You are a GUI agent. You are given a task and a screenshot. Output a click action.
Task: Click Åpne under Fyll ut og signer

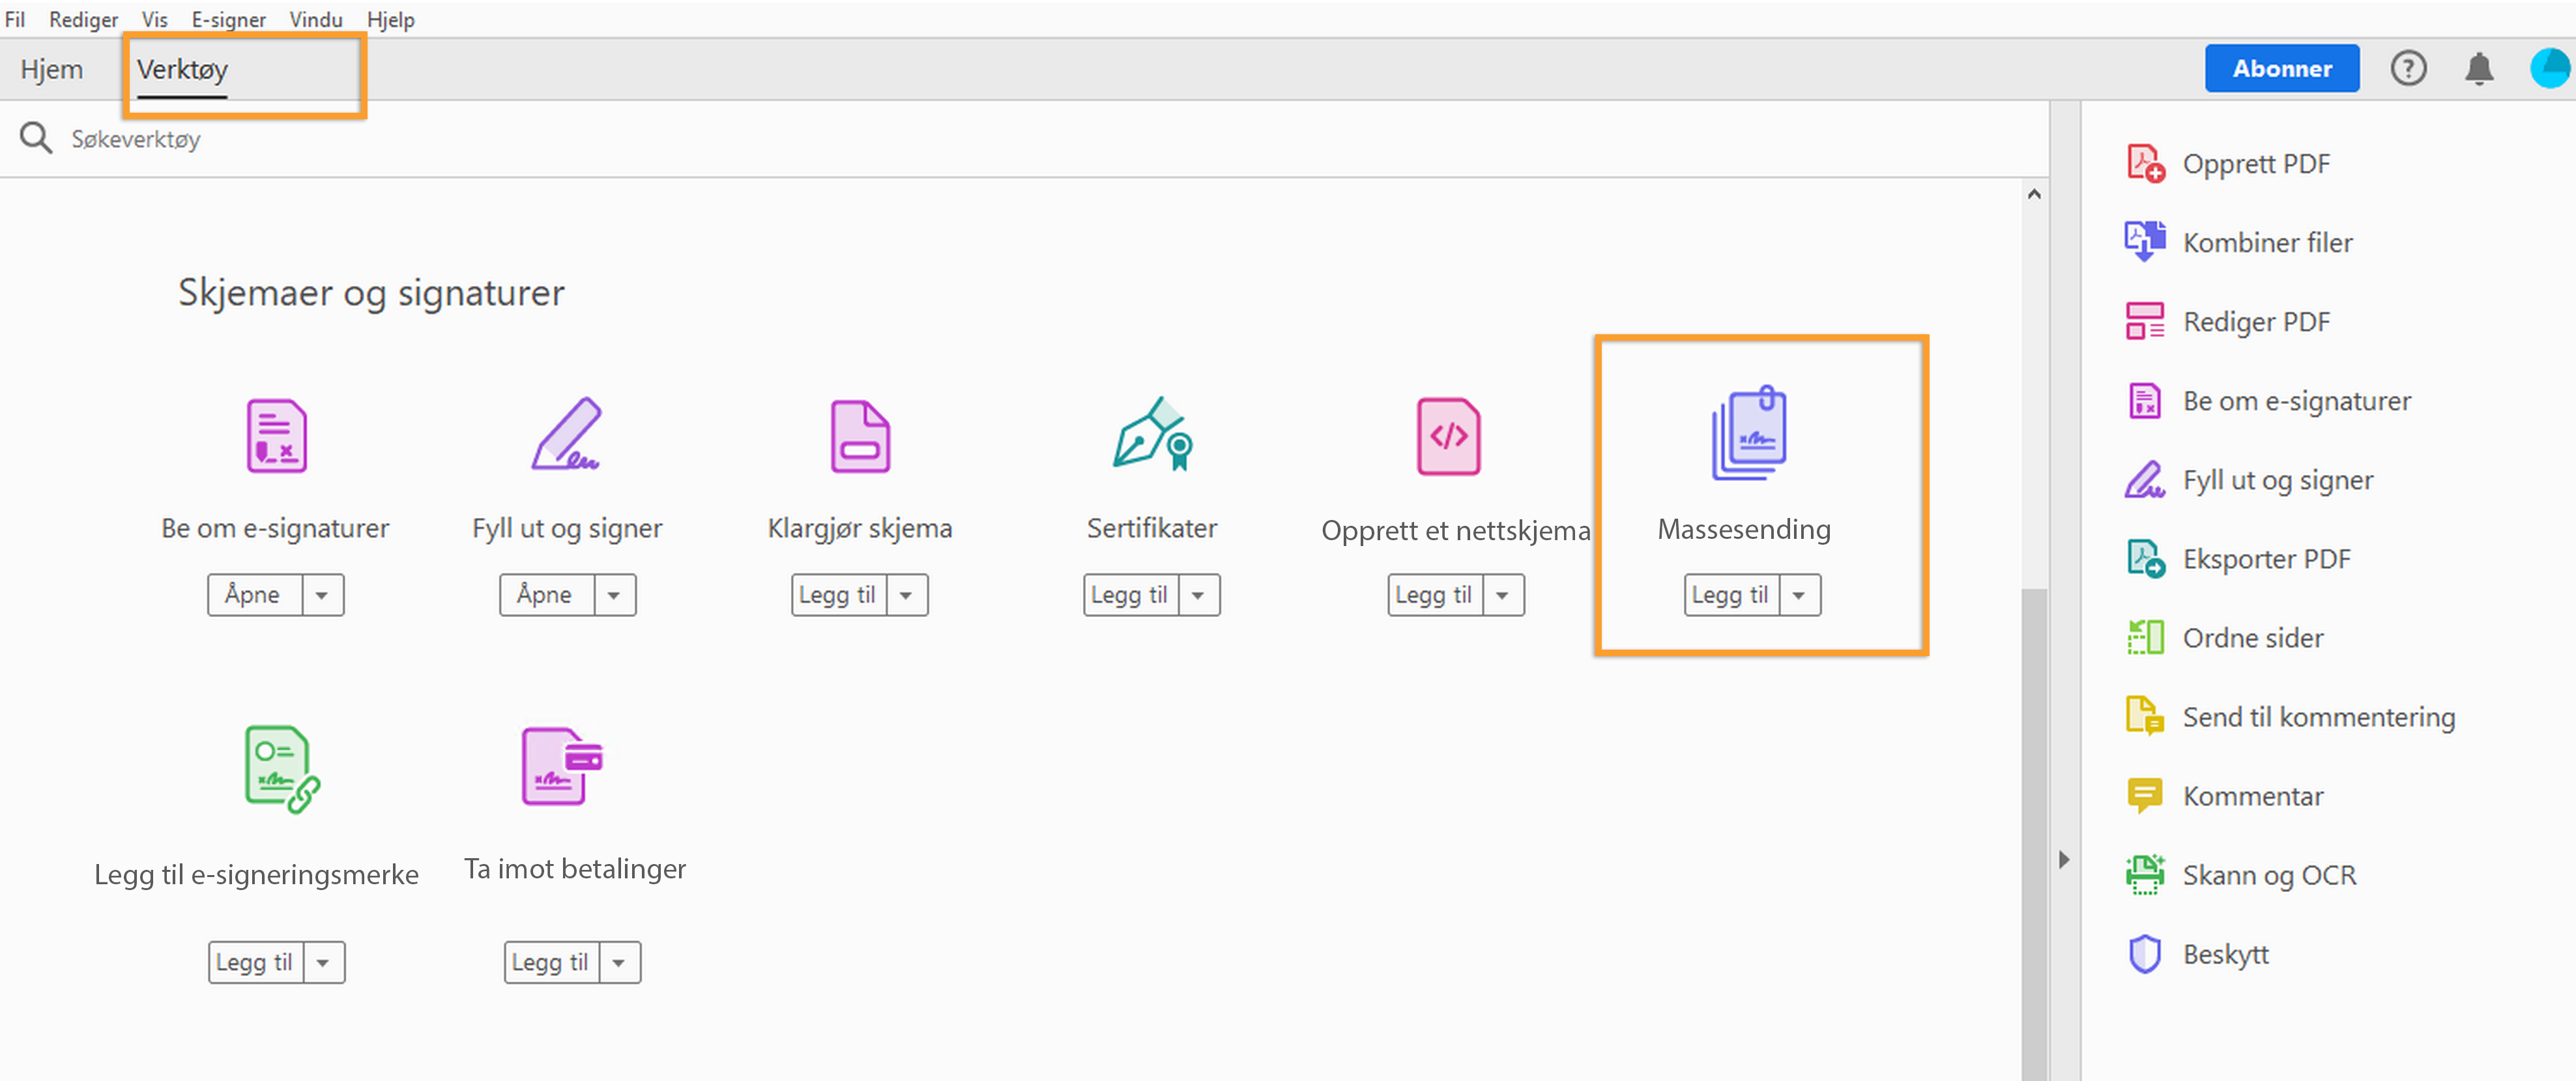[x=545, y=595]
